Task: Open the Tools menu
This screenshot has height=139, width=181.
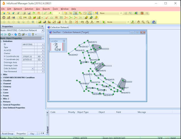Action: (x=55, y=9)
